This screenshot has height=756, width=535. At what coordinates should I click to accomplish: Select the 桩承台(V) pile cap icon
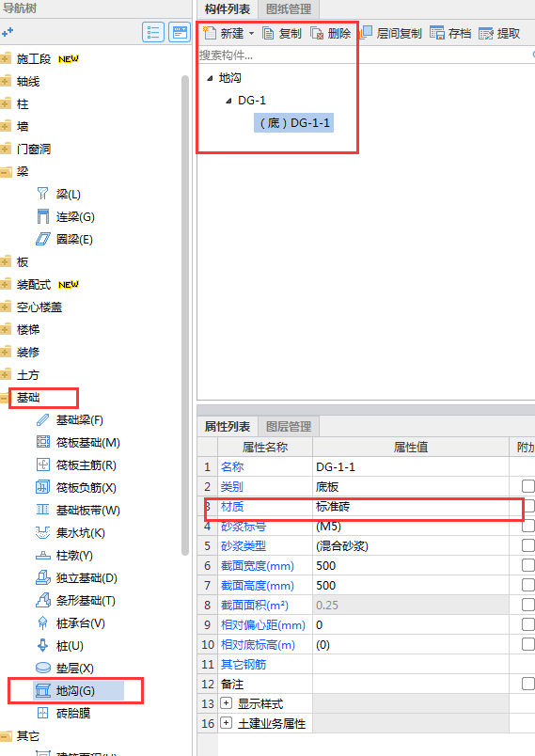(x=43, y=622)
